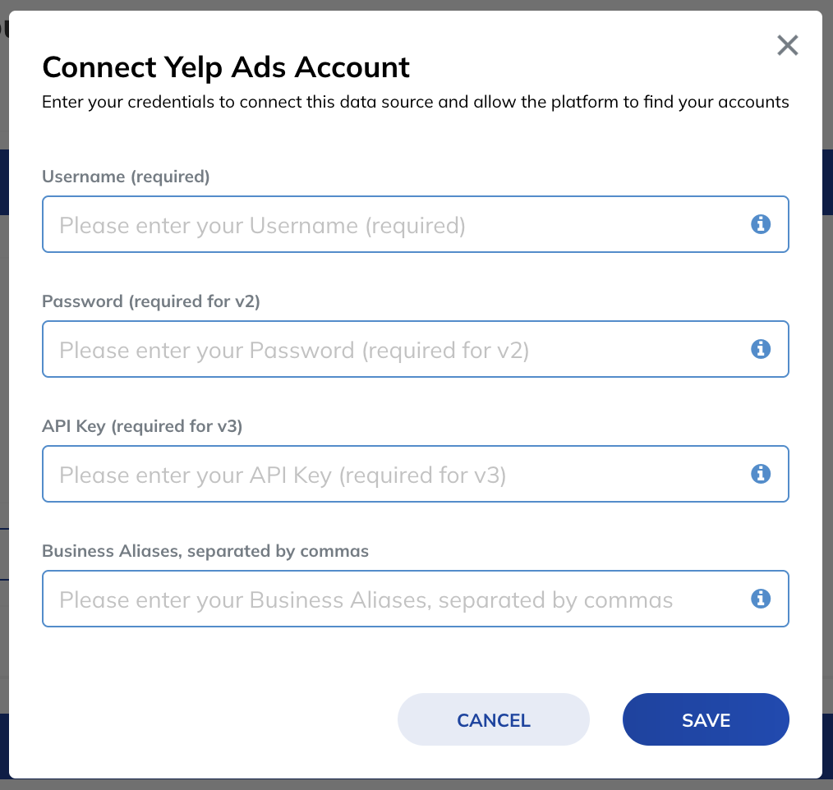
Task: Click the info icon in Username field
Action: (760, 224)
